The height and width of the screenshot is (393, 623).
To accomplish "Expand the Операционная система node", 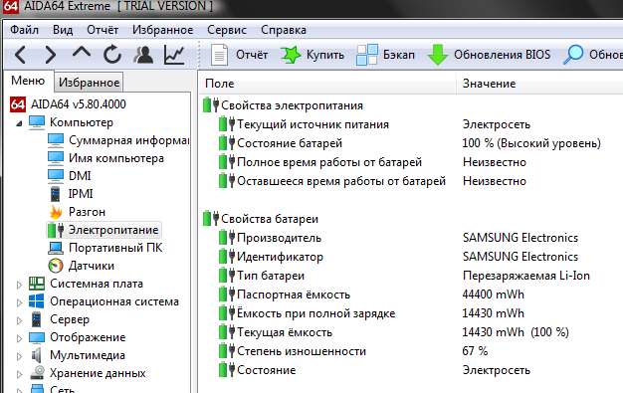I will coord(19,302).
